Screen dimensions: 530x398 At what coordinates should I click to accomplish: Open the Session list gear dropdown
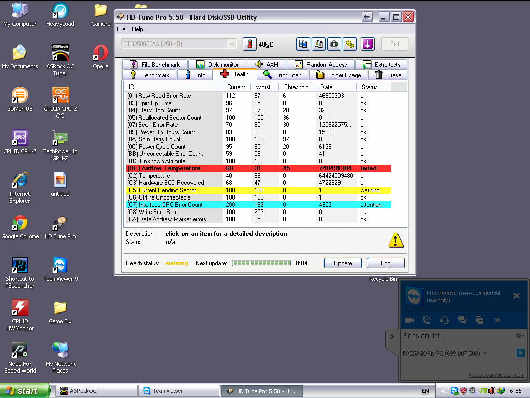520,336
